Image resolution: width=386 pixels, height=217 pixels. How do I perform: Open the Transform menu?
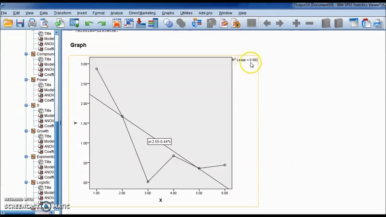click(x=62, y=13)
